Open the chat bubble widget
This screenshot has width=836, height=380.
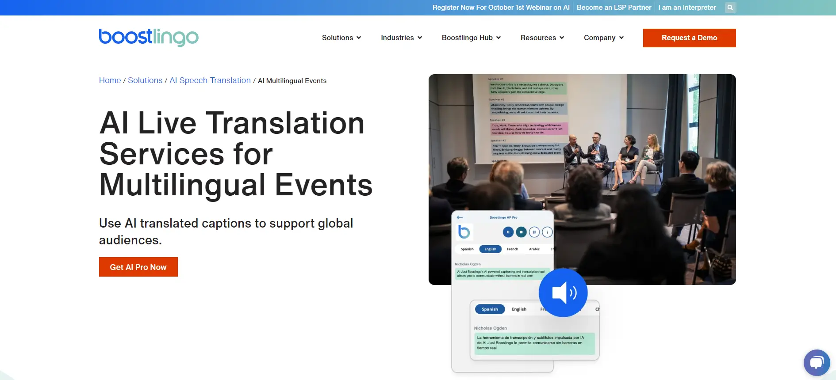[817, 363]
